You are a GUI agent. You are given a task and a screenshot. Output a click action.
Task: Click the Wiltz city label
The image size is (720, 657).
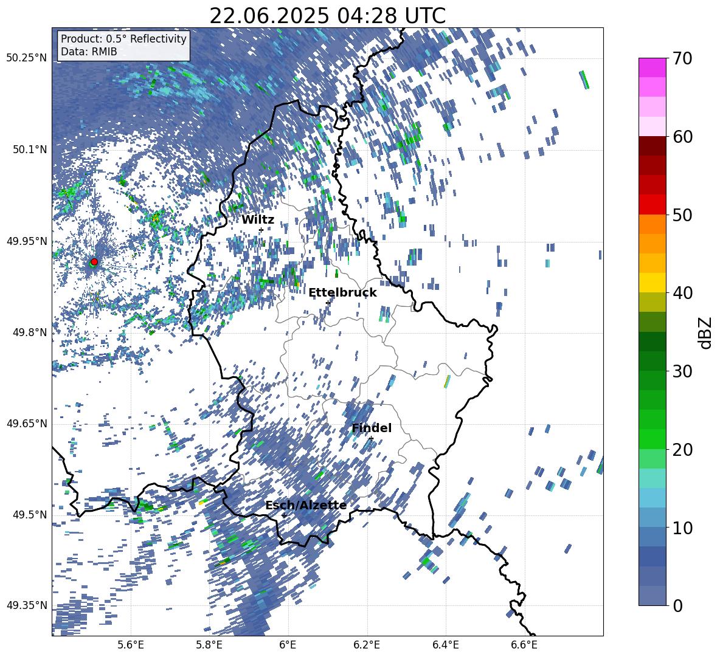point(258,219)
